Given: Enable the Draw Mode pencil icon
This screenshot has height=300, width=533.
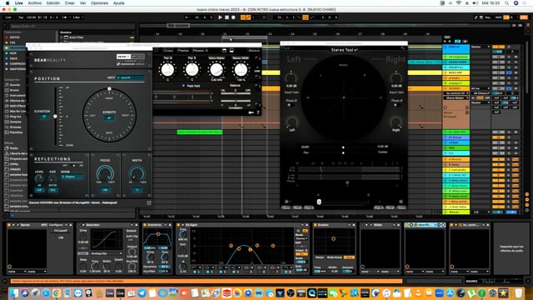Looking at the screenshot, I should pos(476,17).
